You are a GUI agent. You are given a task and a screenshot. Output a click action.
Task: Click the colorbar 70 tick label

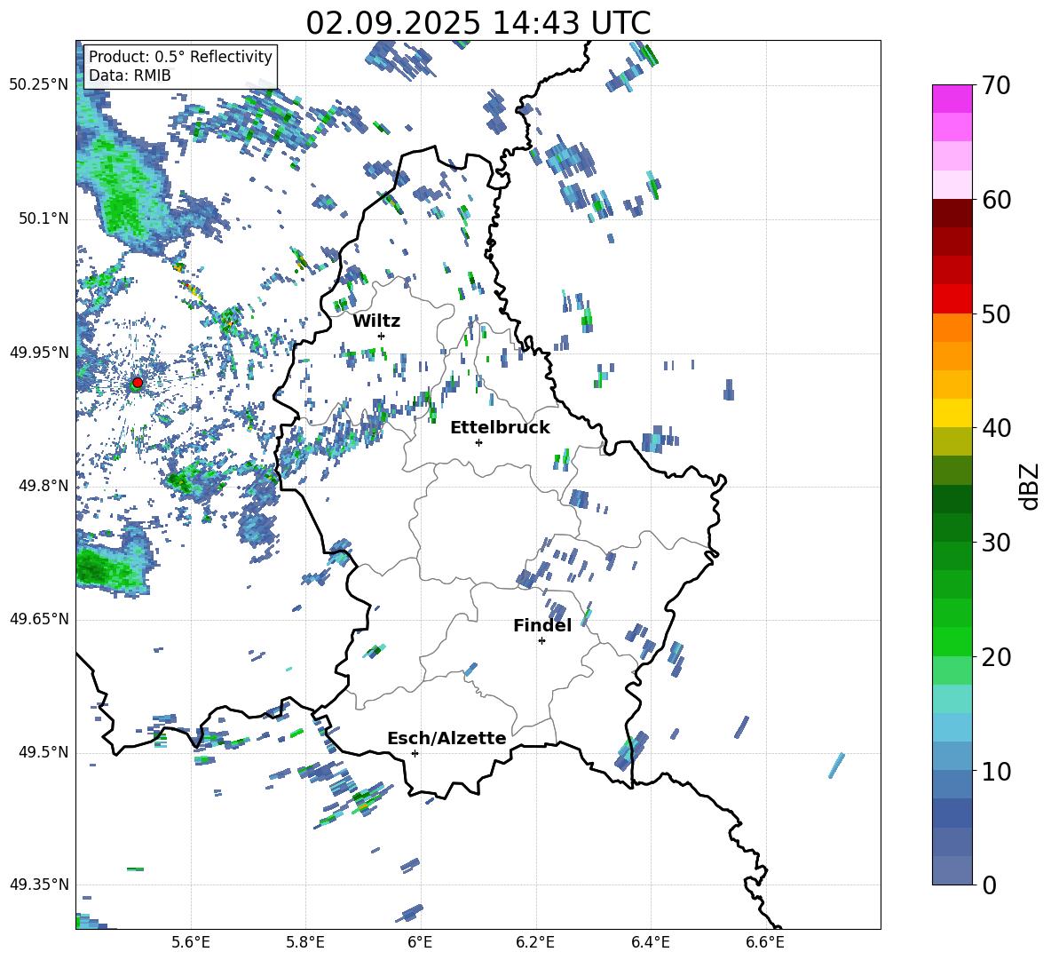pyautogui.click(x=996, y=85)
